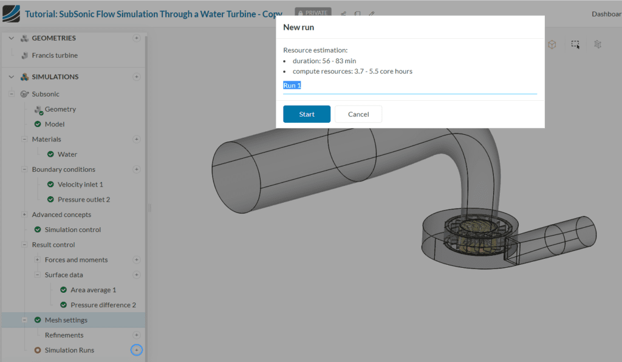The width and height of the screenshot is (622, 362).
Task: Add new simulation with plus icon
Action: [137, 77]
